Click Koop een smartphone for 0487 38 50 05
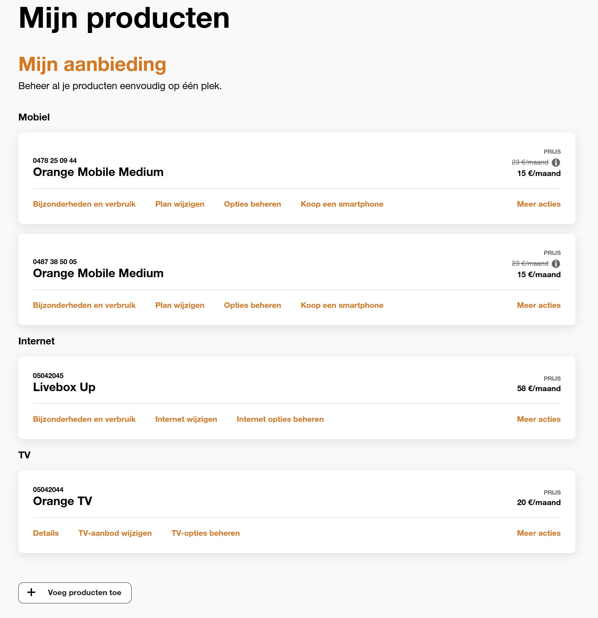The height and width of the screenshot is (618, 598). (342, 305)
